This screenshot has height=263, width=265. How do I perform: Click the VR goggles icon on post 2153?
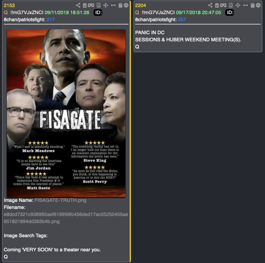(91, 5)
